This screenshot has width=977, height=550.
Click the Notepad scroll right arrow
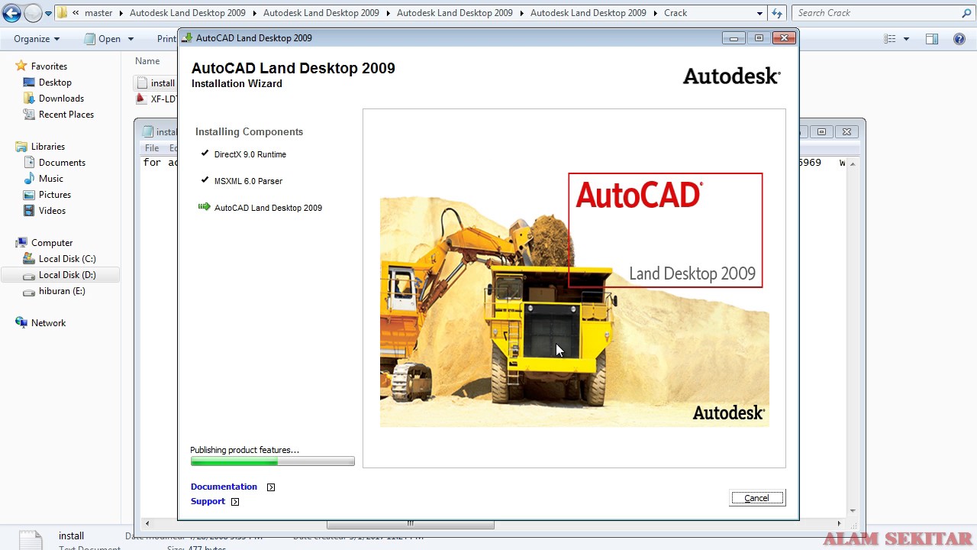click(840, 524)
